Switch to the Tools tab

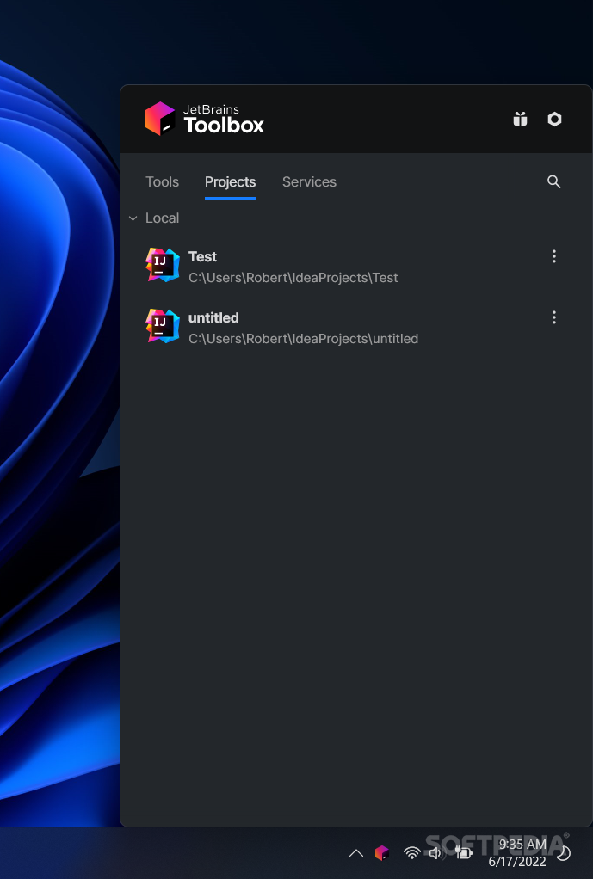click(x=162, y=181)
